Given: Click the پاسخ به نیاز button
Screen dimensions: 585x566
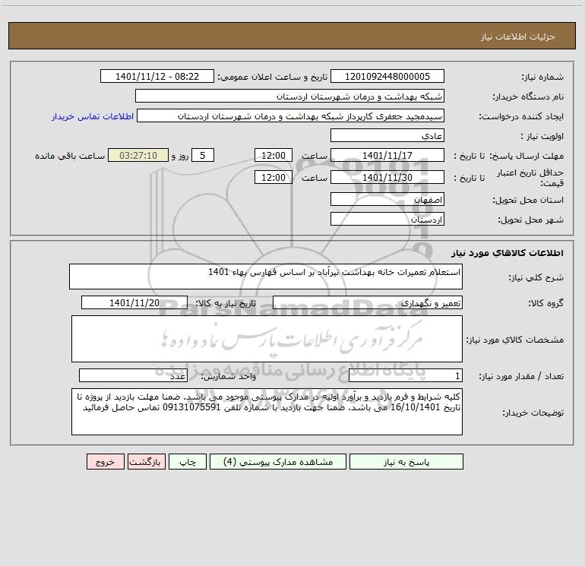Looking at the screenshot, I should click(406, 461).
